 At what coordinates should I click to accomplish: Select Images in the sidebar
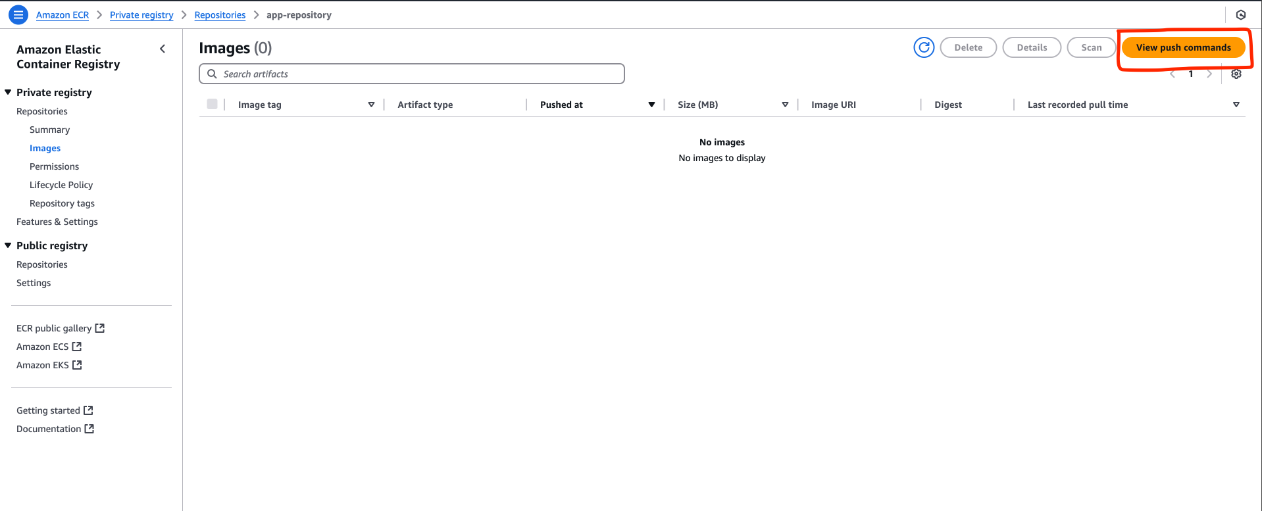point(45,148)
